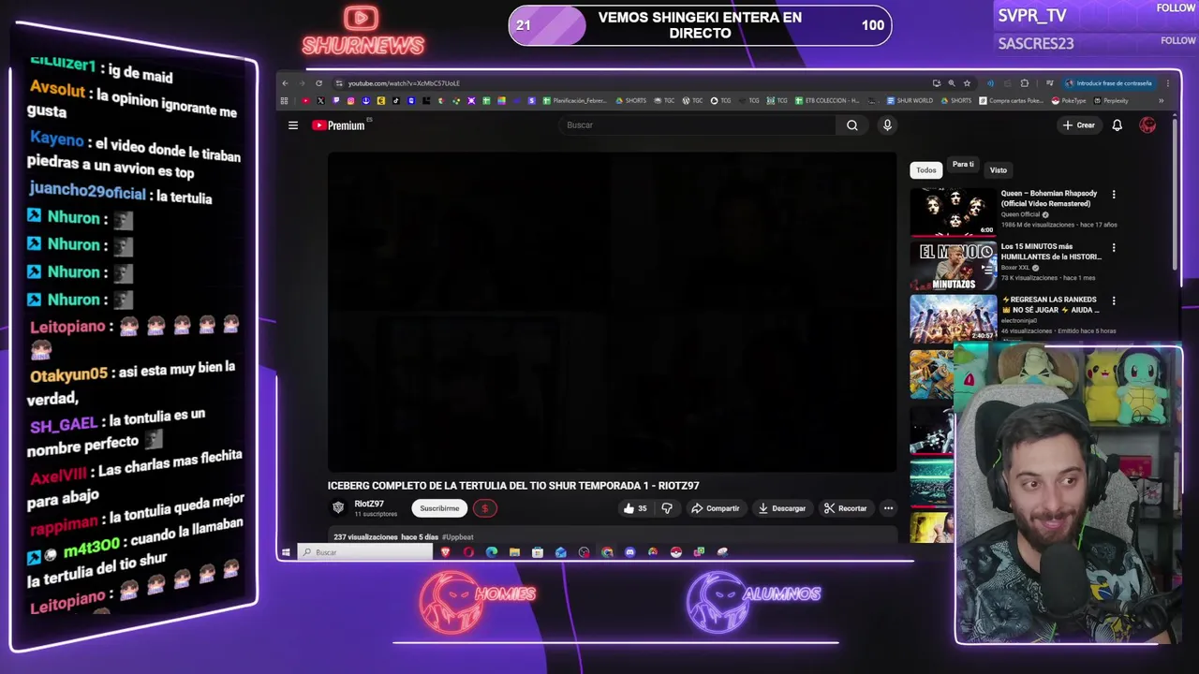Open options for REGRESAN LAS RANKEDS video
1199x674 pixels.
[1114, 301]
